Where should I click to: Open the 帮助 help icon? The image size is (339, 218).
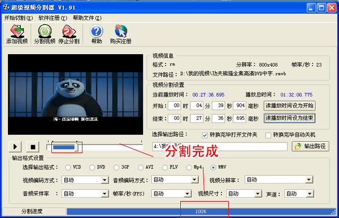[97, 34]
